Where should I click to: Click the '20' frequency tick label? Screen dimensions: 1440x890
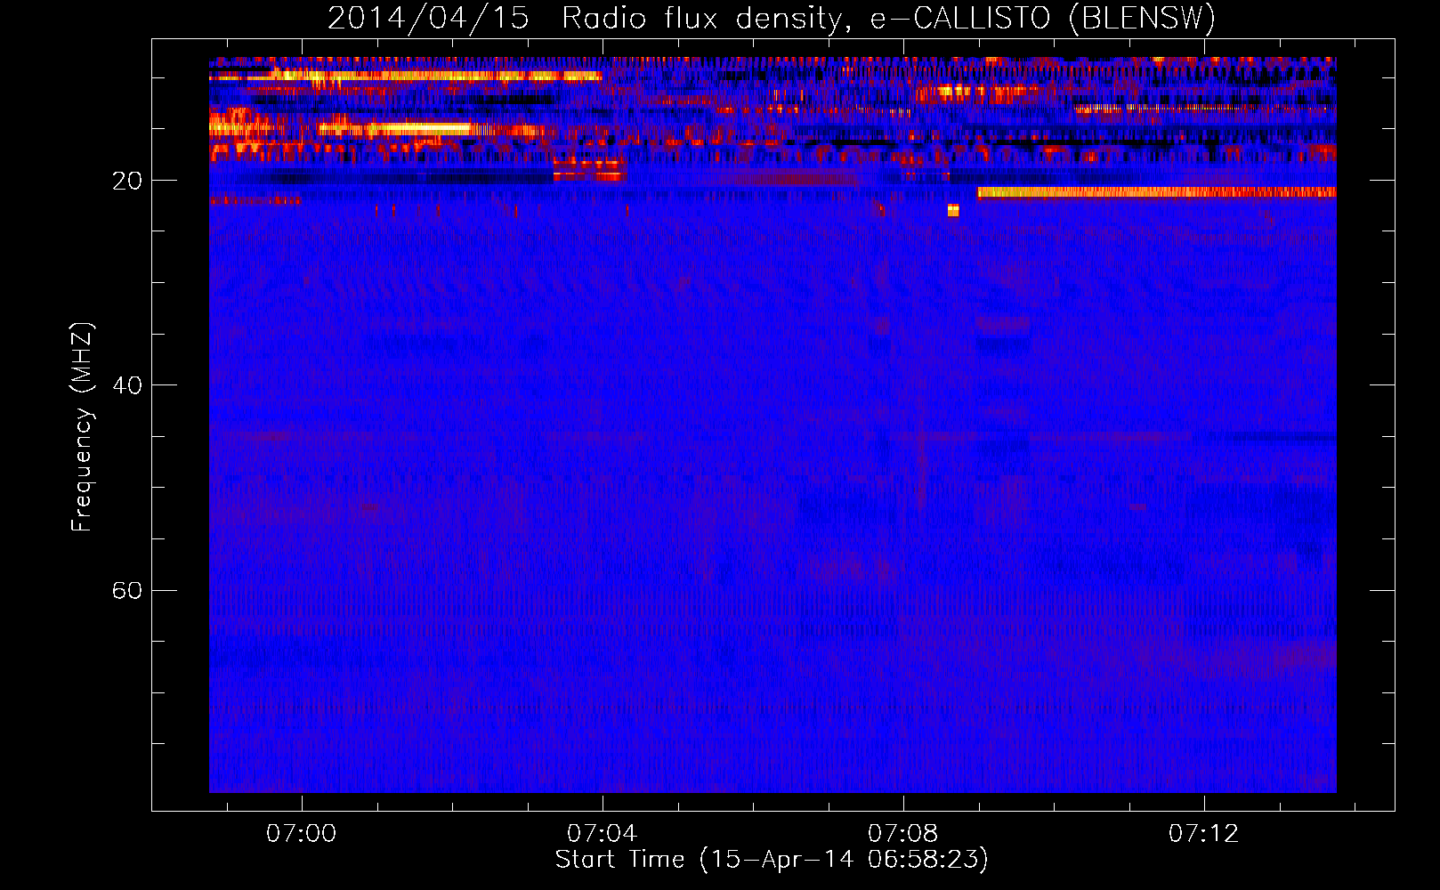pos(126,181)
